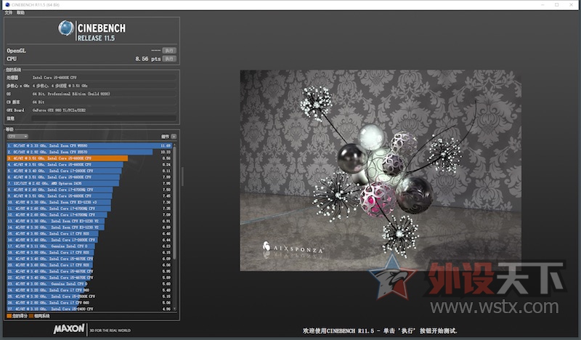This screenshot has width=581, height=340.
Task: Open the 帮助 (Help) menu
Action: pyautogui.click(x=20, y=12)
